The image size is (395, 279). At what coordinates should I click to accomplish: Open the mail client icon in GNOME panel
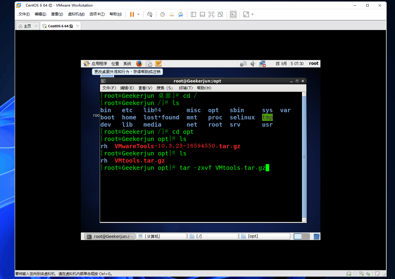tap(149, 64)
